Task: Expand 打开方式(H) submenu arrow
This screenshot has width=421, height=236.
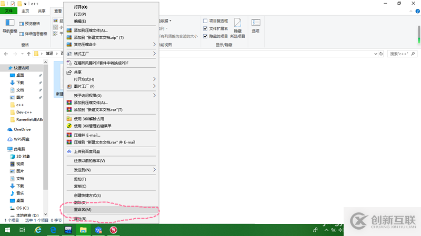Action: pos(154,79)
